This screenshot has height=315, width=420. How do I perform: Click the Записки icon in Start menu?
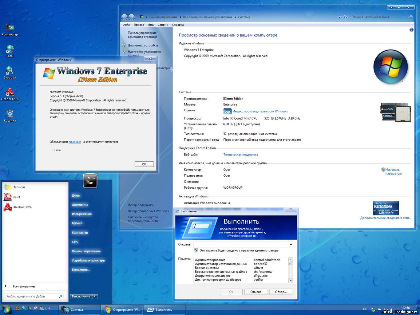tap(8, 187)
